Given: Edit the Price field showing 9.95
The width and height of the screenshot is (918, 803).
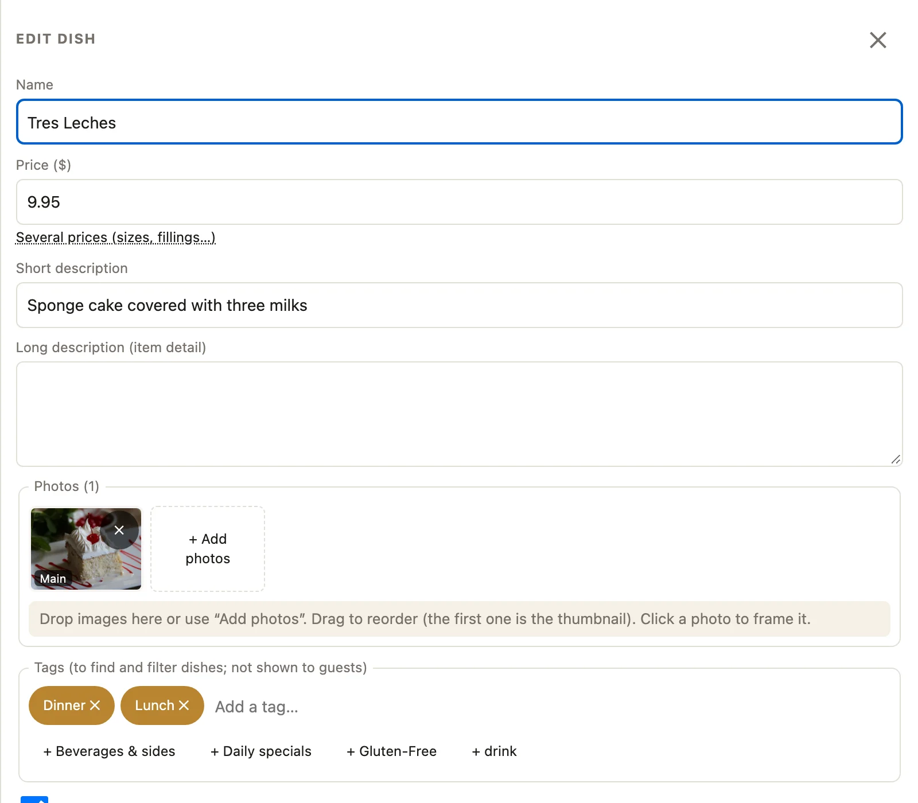Looking at the screenshot, I should tap(459, 202).
